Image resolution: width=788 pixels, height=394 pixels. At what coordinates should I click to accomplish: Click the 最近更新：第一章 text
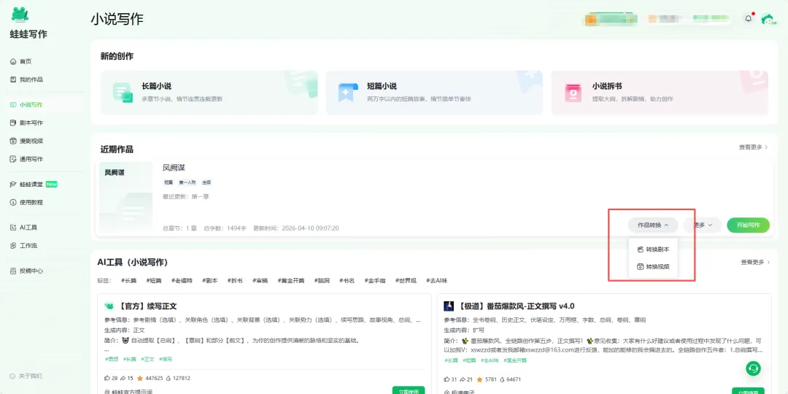click(186, 196)
